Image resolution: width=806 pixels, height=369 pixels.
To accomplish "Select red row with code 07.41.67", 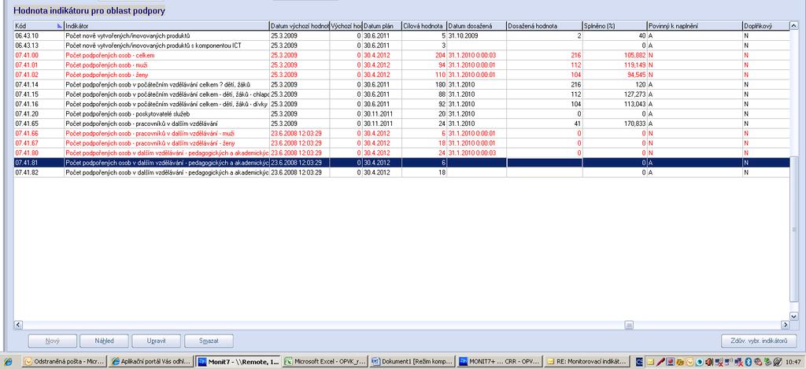I will coord(401,143).
